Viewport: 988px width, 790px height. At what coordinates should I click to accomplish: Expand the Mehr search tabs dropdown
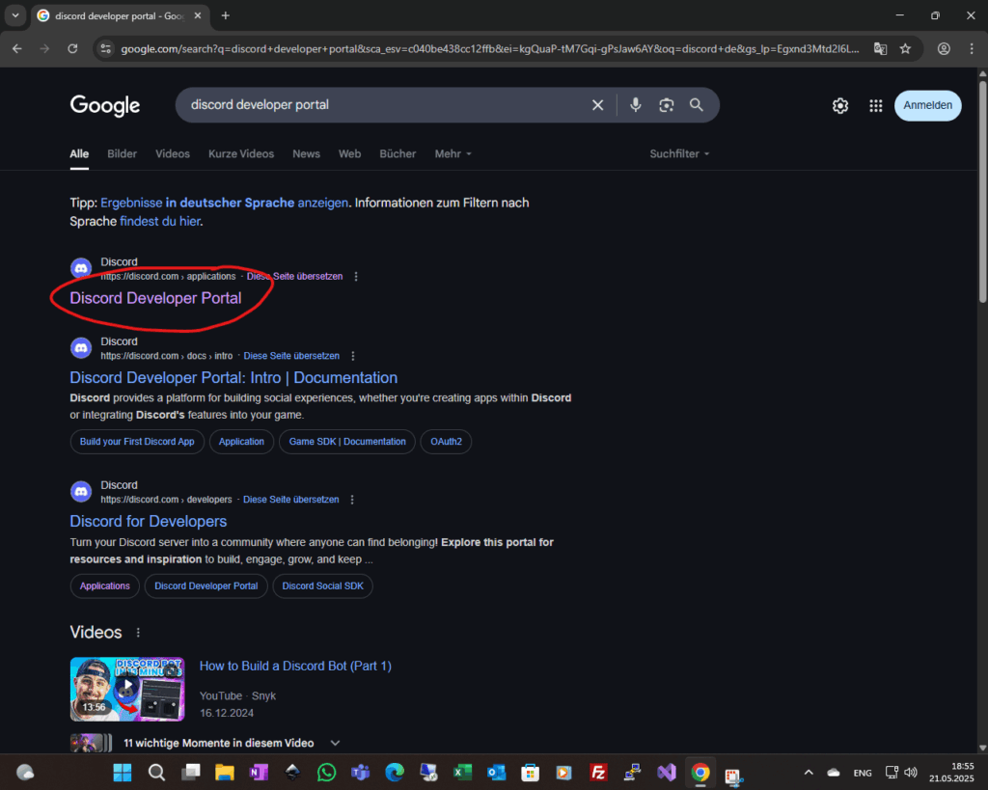click(x=453, y=153)
